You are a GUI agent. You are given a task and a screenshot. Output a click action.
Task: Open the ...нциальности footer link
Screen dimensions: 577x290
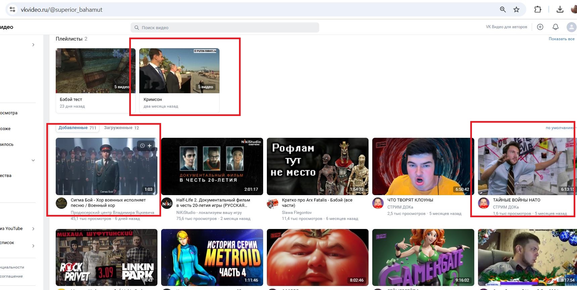(12, 267)
